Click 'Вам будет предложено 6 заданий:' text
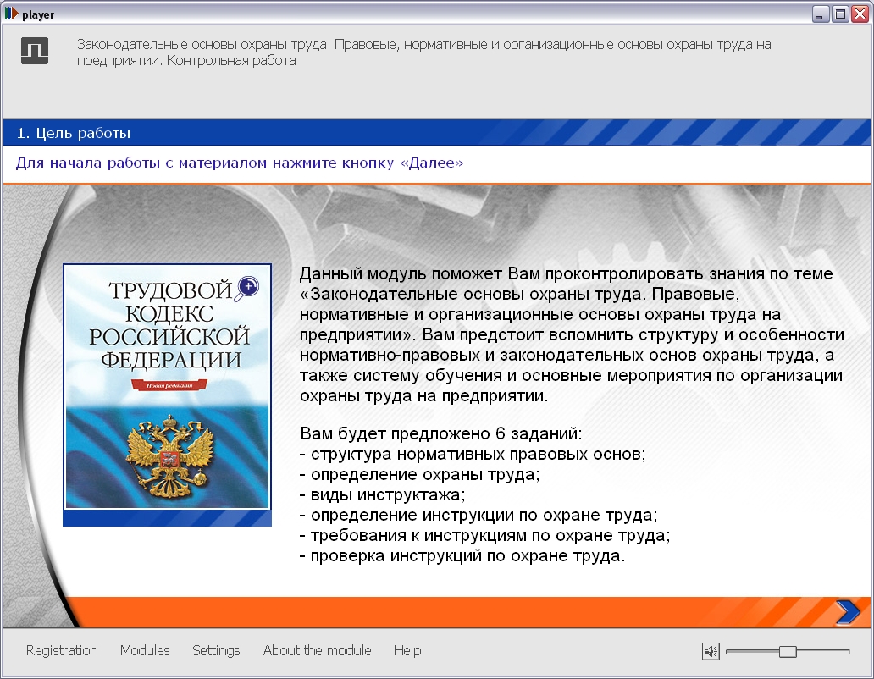The image size is (874, 679). pos(441,433)
